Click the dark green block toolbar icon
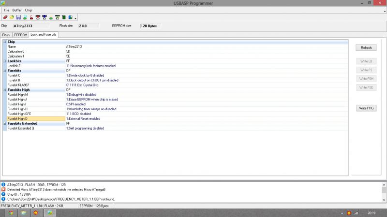 64,17
